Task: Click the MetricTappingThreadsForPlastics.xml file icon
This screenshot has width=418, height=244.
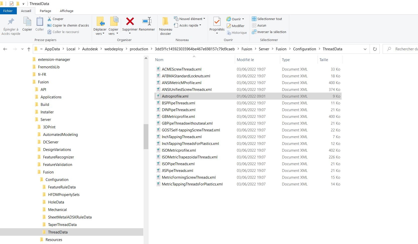Action: point(158,184)
